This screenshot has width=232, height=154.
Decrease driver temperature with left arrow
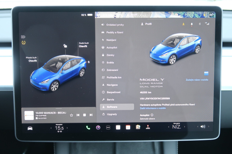(x=51, y=128)
